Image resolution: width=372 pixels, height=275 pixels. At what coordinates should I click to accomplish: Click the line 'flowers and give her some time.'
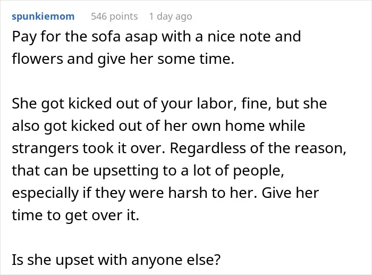[x=123, y=59]
